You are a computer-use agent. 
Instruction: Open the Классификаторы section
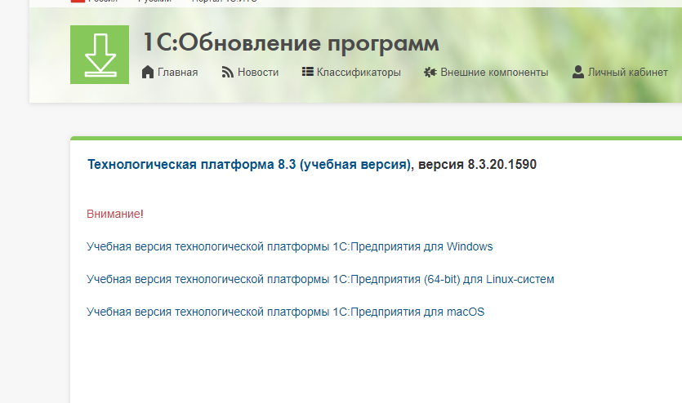tap(359, 72)
